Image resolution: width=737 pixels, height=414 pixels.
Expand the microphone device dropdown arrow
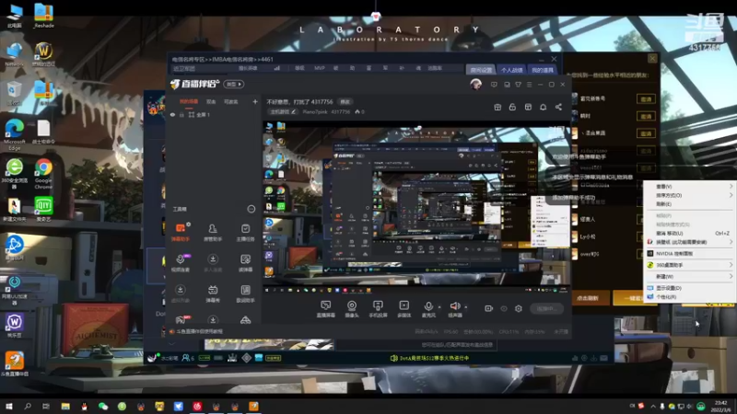[439, 307]
